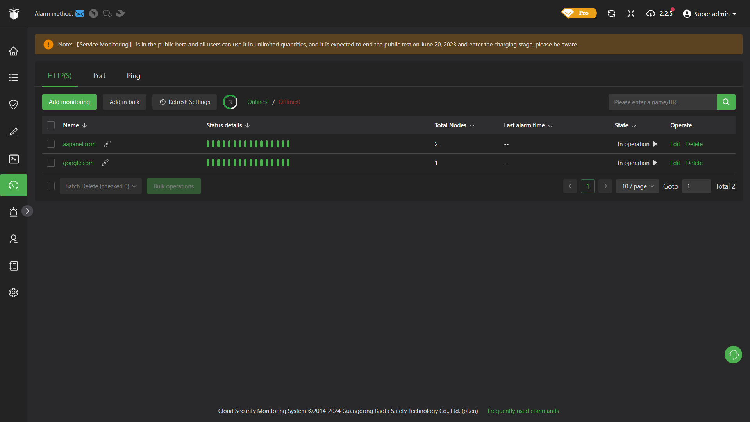Image resolution: width=750 pixels, height=422 pixels.
Task: Click the refresh icon in top bar
Action: [x=611, y=13]
